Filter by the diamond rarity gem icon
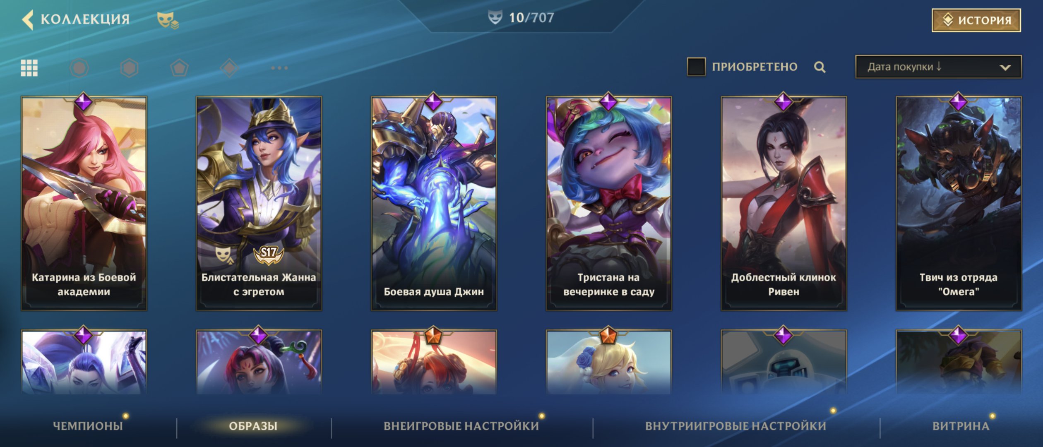 pos(229,68)
